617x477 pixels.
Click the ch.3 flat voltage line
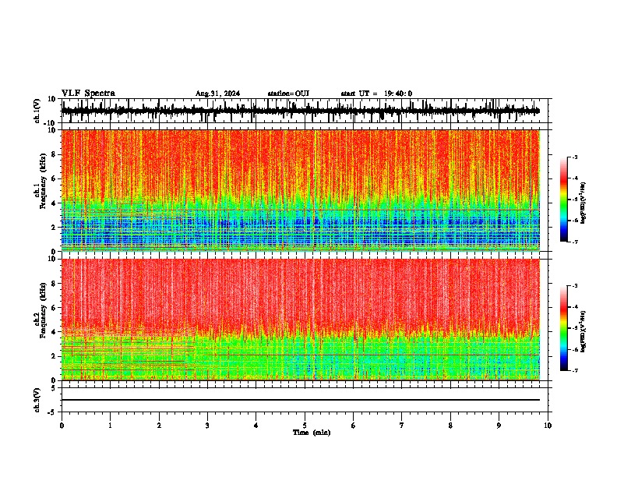(301, 400)
